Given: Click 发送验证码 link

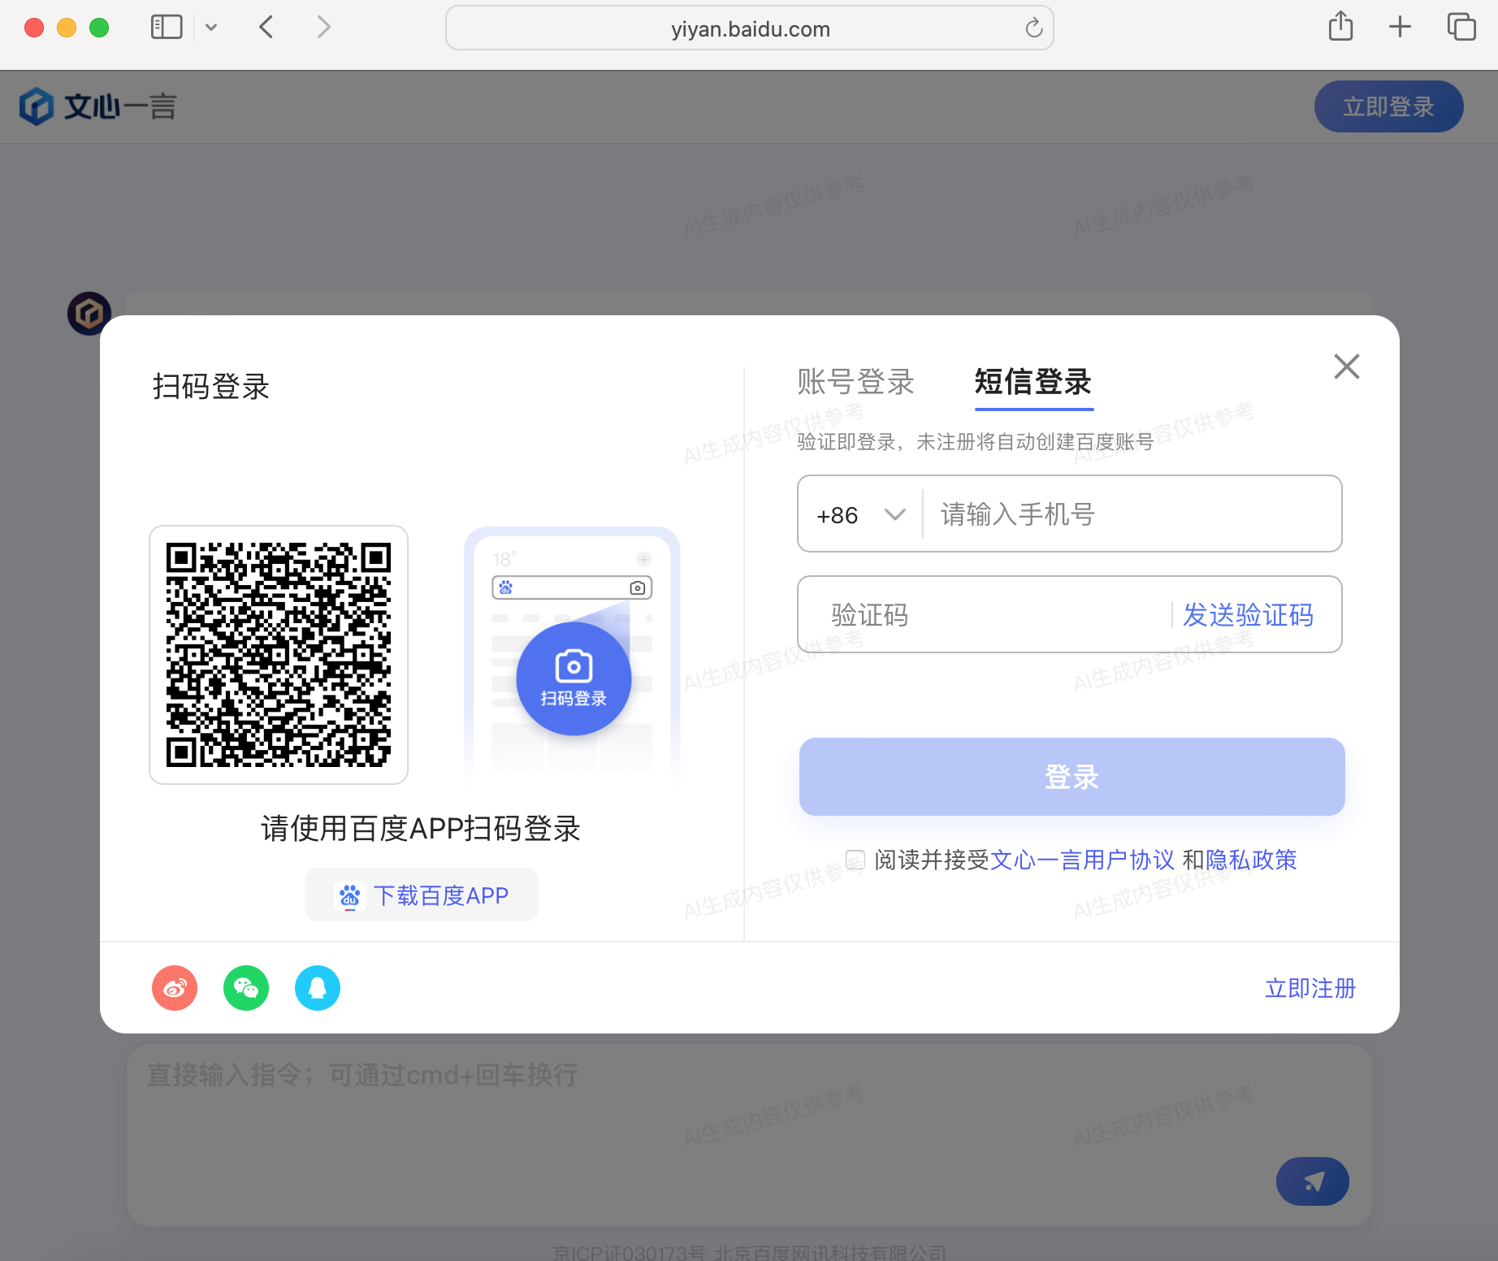Looking at the screenshot, I should [1248, 615].
